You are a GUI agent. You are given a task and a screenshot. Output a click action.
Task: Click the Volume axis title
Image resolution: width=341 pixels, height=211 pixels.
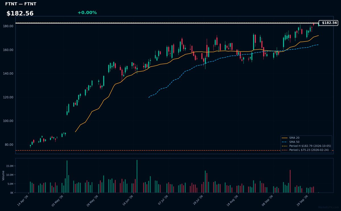point(3,175)
